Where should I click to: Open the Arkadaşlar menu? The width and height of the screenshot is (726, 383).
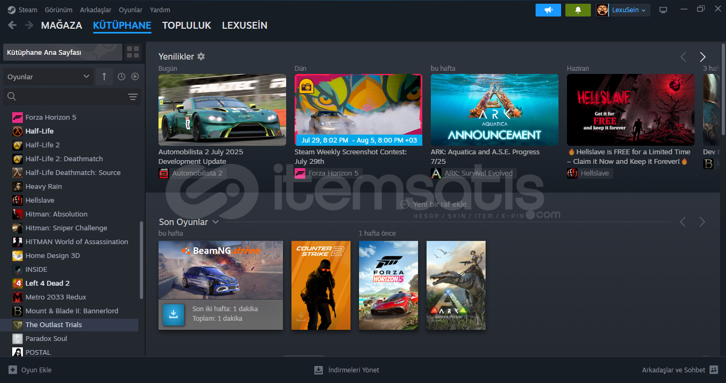pyautogui.click(x=96, y=10)
